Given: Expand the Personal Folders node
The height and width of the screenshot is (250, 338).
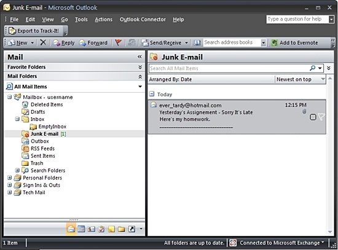Looking at the screenshot, I should coord(9,178).
